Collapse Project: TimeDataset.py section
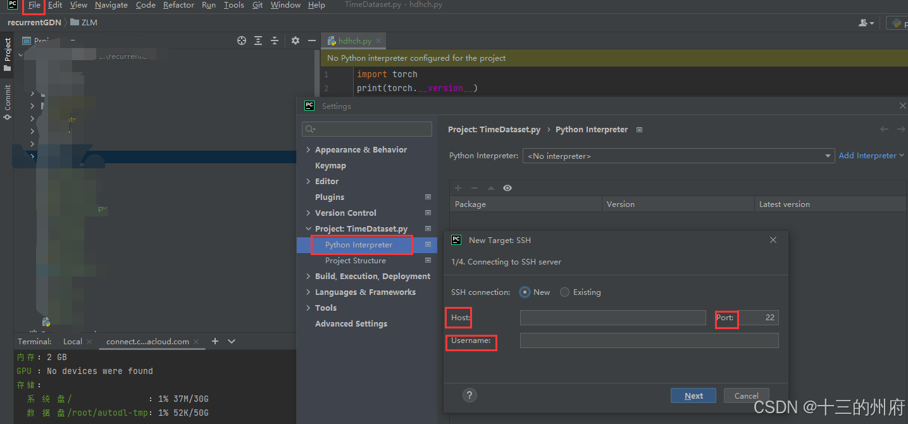Image resolution: width=908 pixels, height=424 pixels. 308,229
